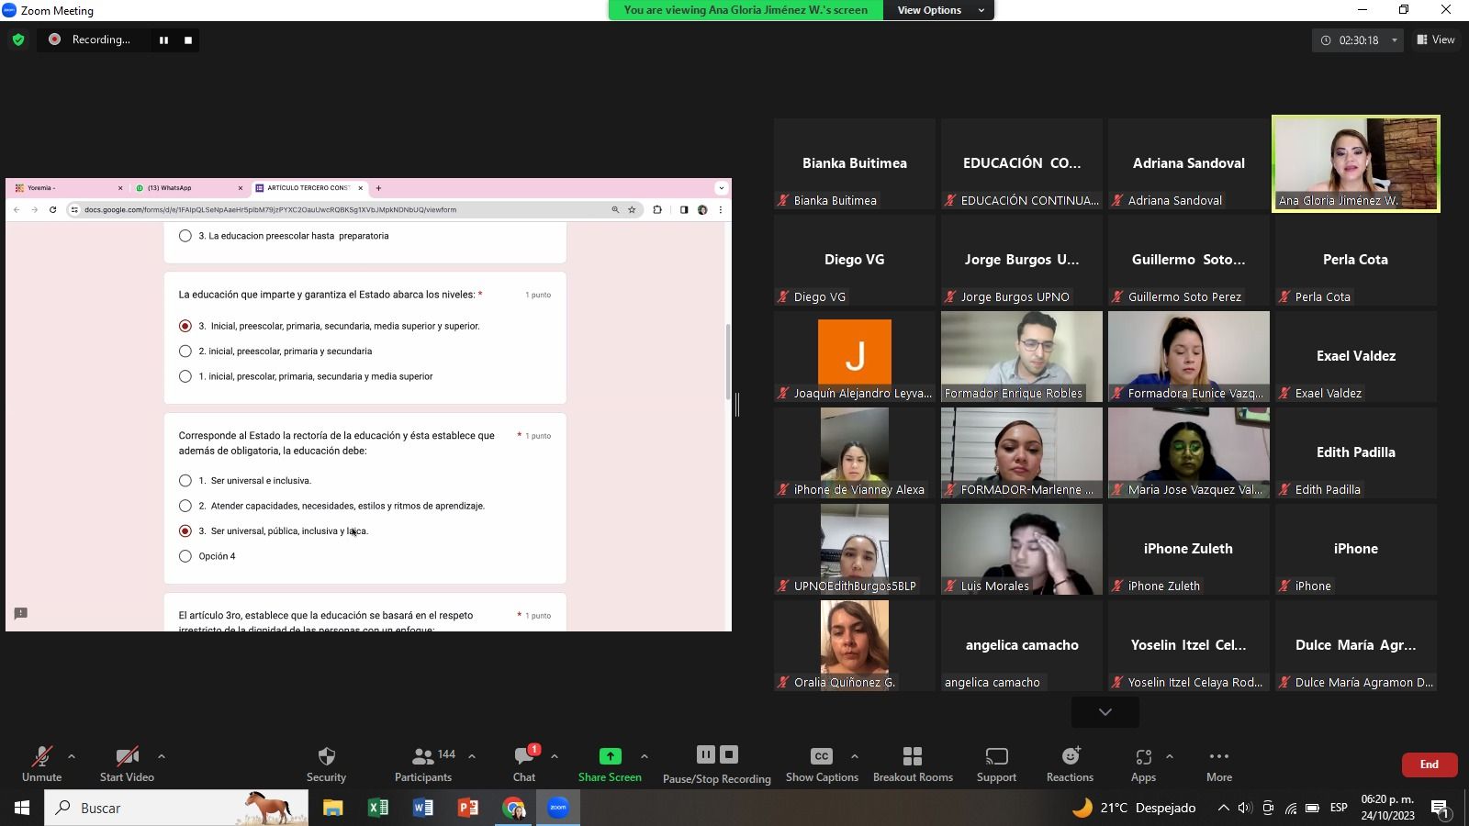Click the red End button
This screenshot has width=1469, height=826.
(1429, 765)
